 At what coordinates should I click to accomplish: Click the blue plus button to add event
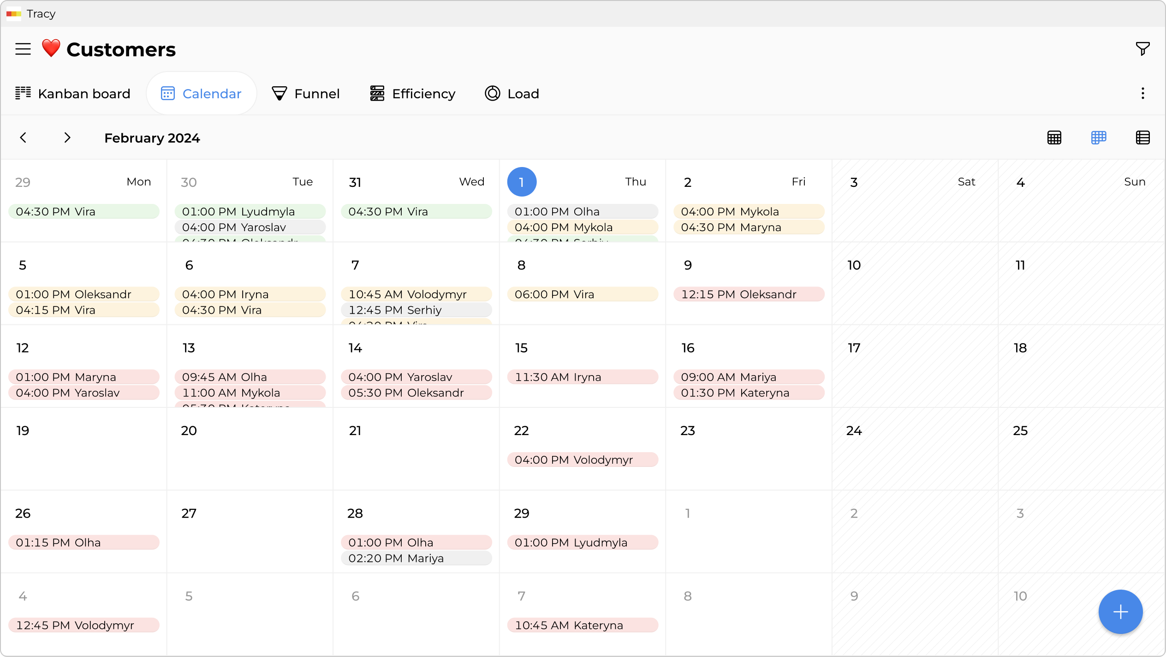coord(1120,612)
